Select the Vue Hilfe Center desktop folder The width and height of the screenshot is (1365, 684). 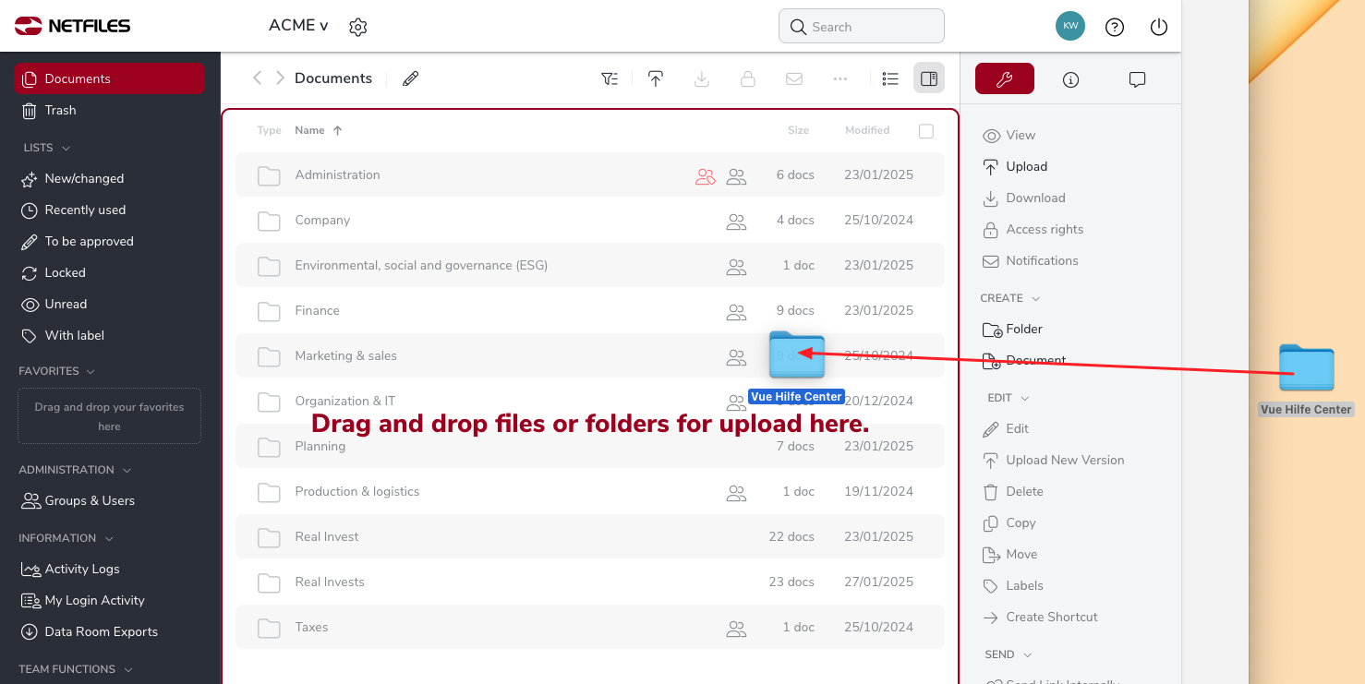click(x=1306, y=379)
